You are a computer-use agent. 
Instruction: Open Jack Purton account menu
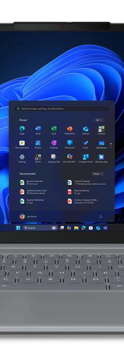(28, 216)
